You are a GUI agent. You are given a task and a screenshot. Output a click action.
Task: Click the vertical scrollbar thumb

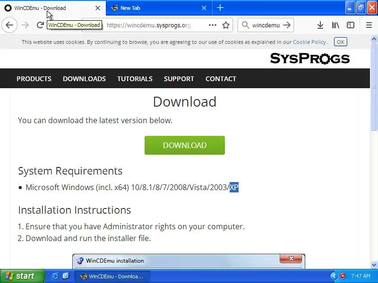(374, 86)
